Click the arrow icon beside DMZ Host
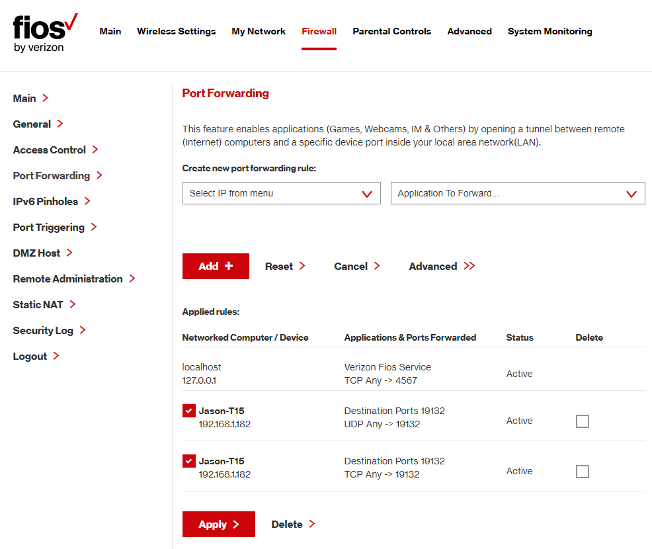The height and width of the screenshot is (549, 652). (x=69, y=253)
